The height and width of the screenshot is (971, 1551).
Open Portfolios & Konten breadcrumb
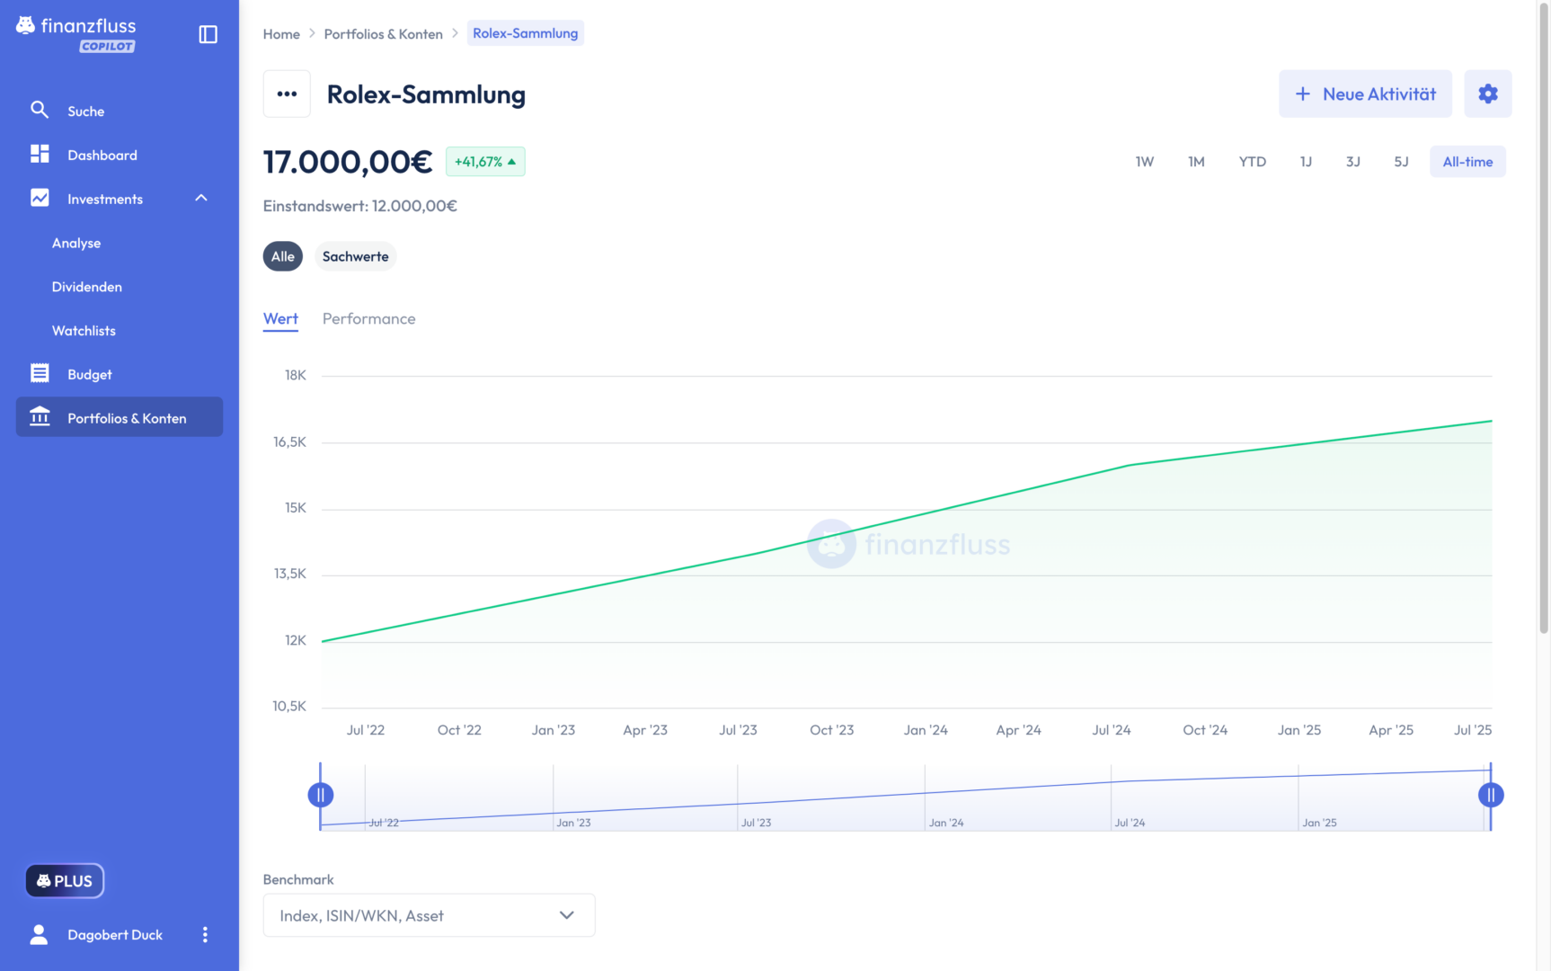click(x=384, y=33)
